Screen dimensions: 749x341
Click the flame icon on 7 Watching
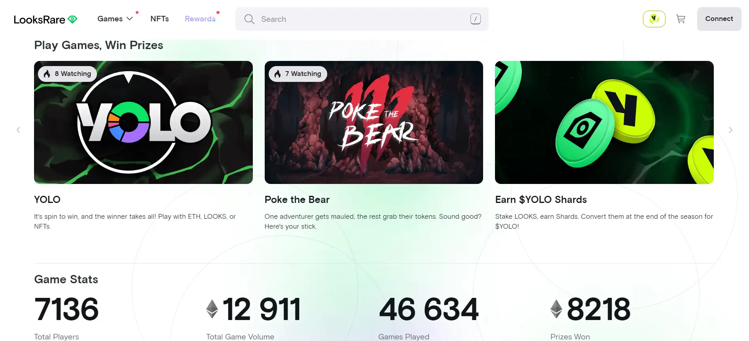click(x=277, y=74)
